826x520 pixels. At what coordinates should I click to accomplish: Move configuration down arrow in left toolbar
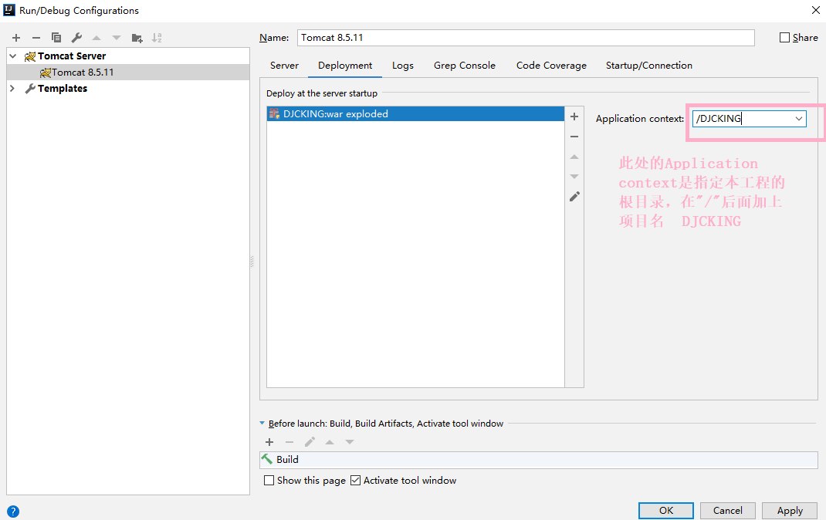coord(117,38)
